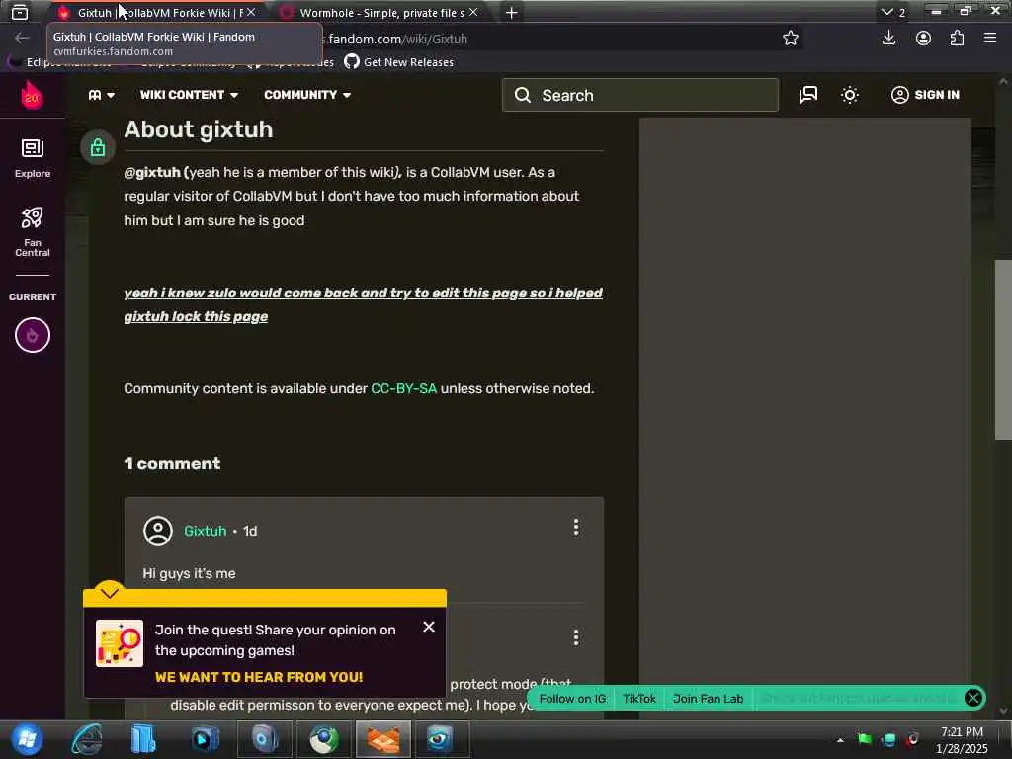Click the About gixtuh heading

tap(198, 129)
